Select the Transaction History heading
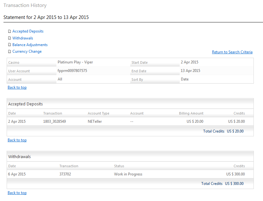Viewport: 263px width, 201px height. point(25,5)
